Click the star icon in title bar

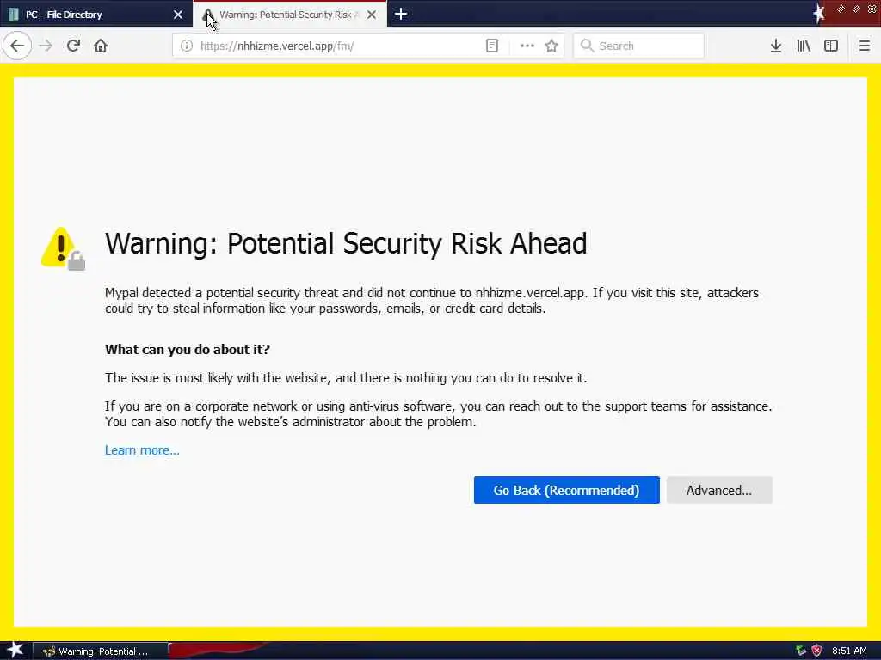[x=819, y=14]
